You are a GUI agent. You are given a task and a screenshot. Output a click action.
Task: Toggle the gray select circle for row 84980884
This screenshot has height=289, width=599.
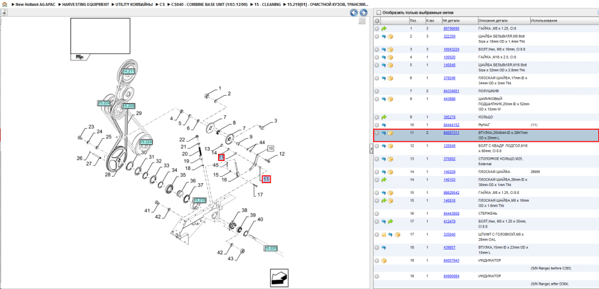click(377, 276)
